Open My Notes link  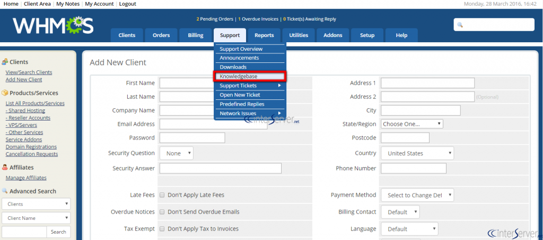tap(68, 4)
